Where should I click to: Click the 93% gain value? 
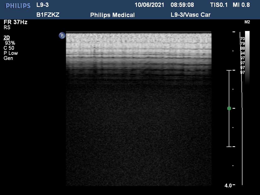[x=10, y=43]
